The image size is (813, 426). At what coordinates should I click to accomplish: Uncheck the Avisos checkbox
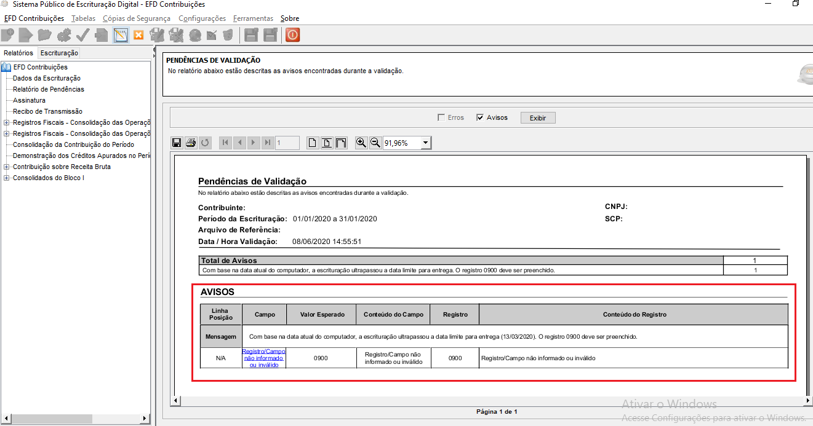pos(480,117)
